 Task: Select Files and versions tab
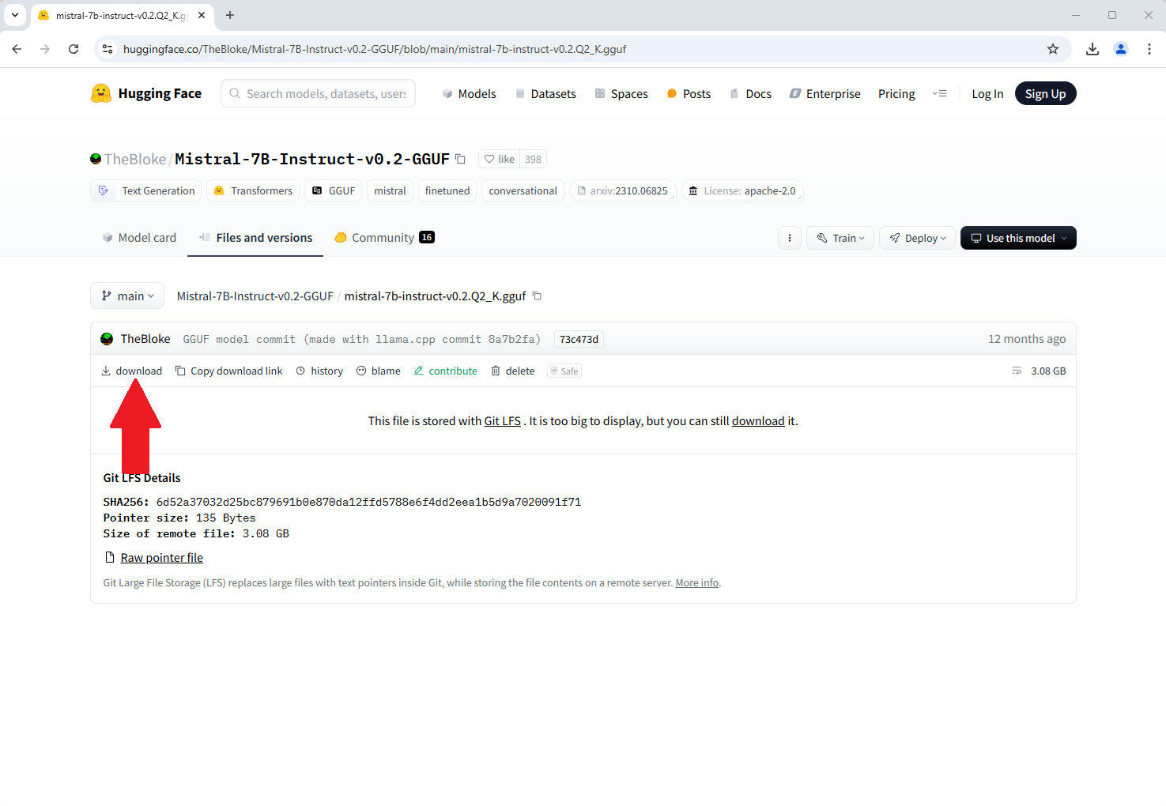coord(255,237)
